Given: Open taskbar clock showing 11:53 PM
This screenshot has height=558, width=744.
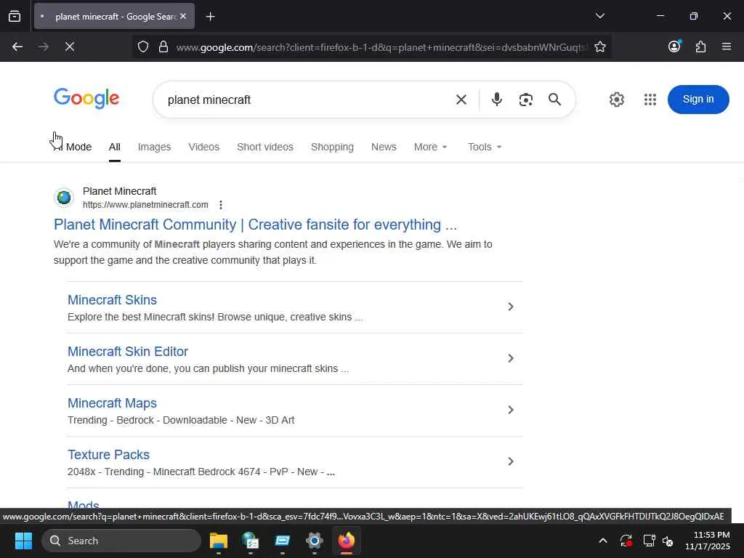Looking at the screenshot, I should pos(708,541).
